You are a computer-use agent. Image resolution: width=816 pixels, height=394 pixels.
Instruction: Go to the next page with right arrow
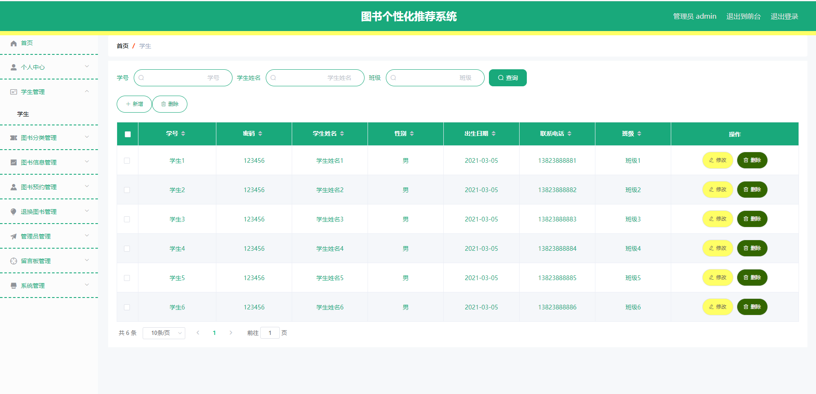(231, 333)
